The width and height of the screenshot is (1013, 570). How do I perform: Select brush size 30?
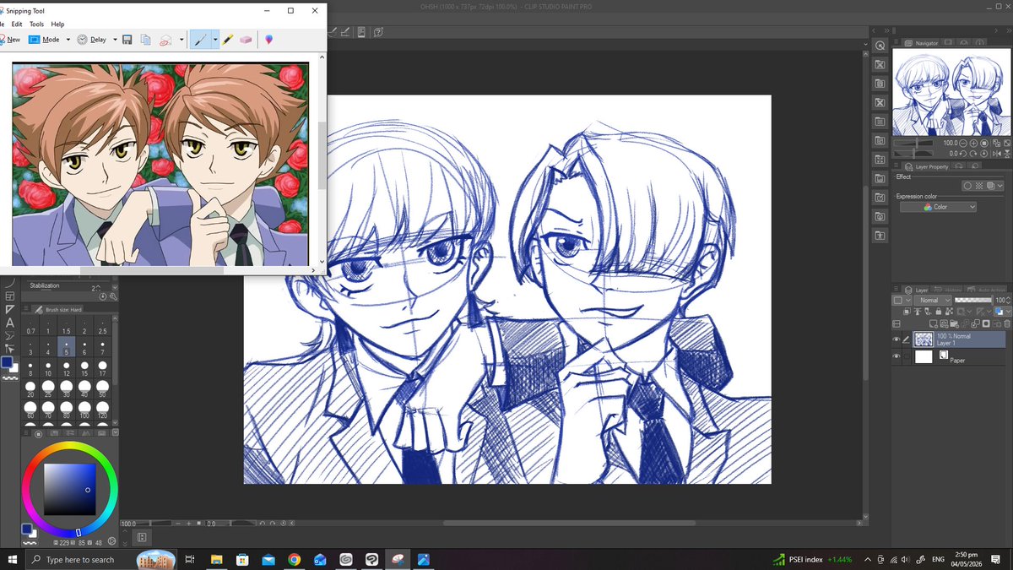coord(66,388)
